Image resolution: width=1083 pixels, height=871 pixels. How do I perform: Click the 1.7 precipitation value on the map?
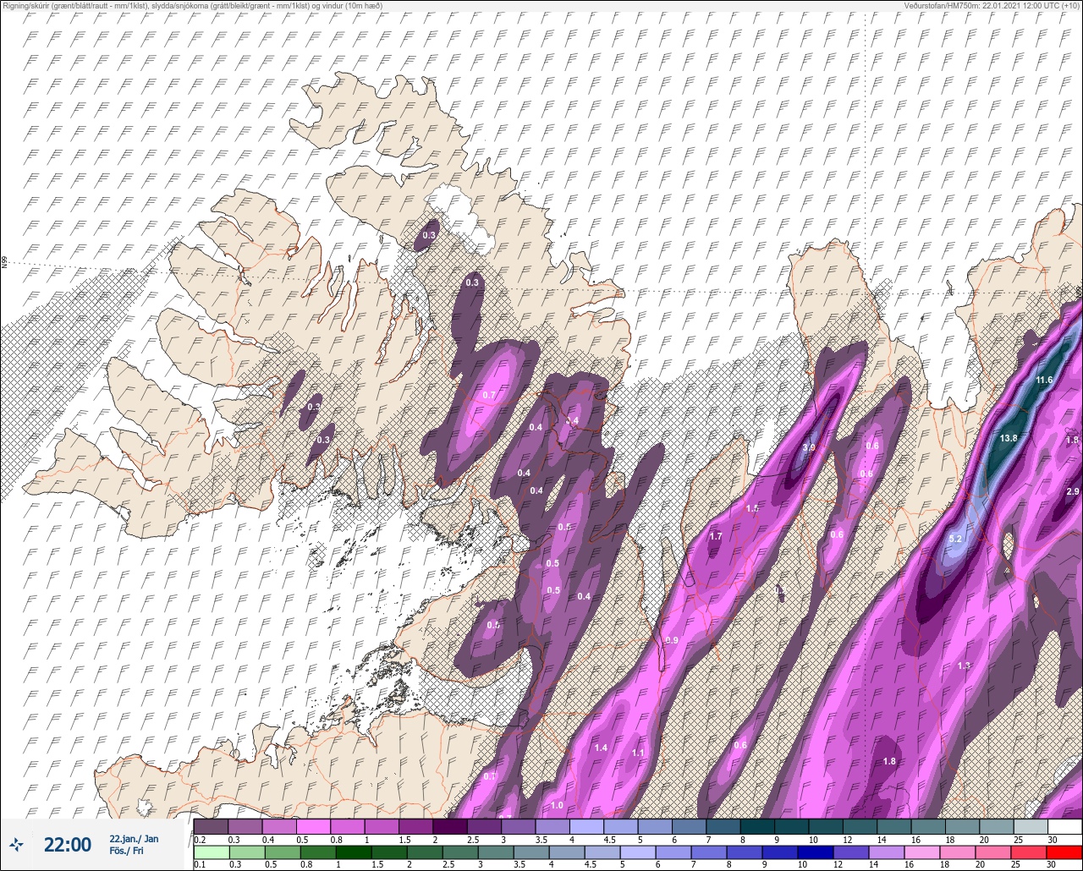click(716, 536)
